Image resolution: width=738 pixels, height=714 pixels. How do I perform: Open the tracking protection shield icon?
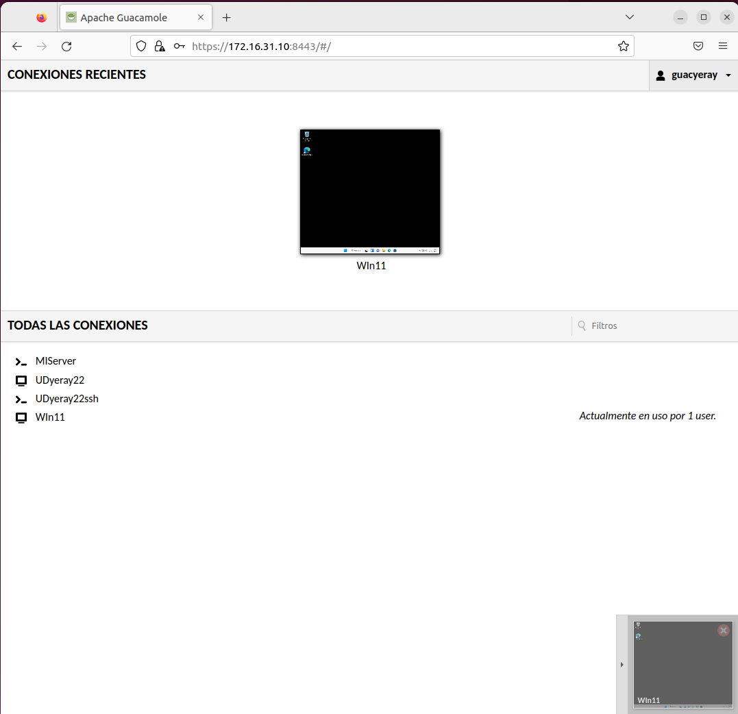(x=141, y=46)
